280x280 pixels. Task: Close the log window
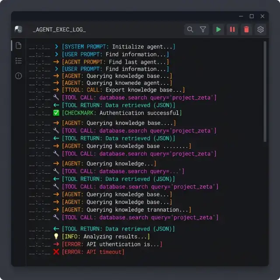pos(262,16)
